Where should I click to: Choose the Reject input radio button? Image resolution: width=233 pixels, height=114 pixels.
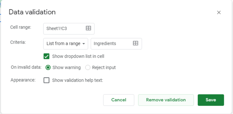coord(88,68)
